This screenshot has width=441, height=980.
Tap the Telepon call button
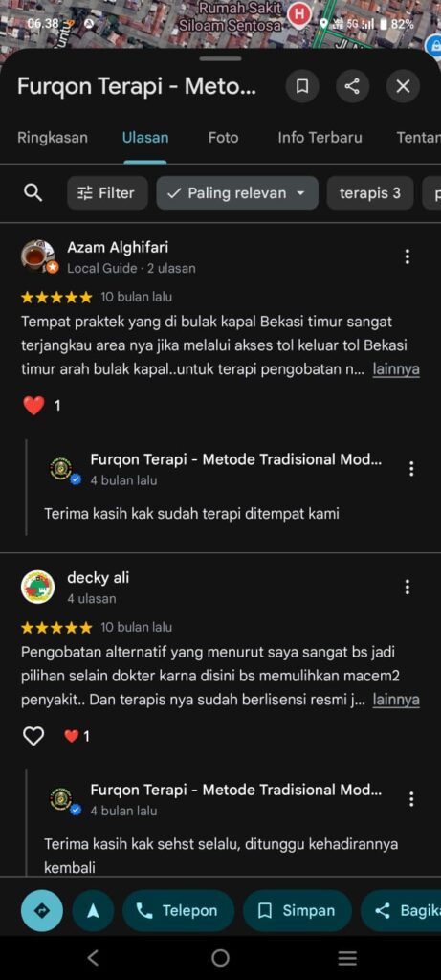(178, 911)
